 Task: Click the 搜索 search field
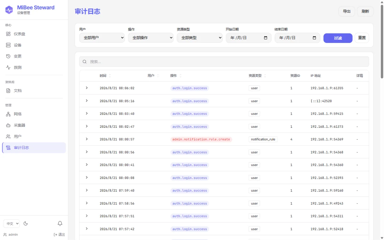click(x=224, y=62)
